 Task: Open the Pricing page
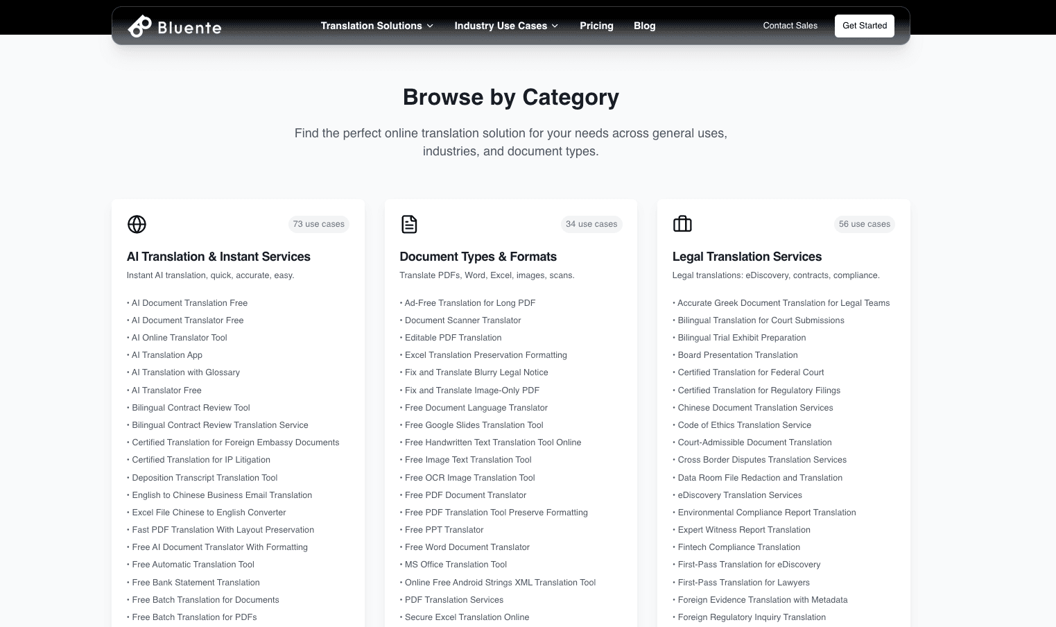(596, 26)
